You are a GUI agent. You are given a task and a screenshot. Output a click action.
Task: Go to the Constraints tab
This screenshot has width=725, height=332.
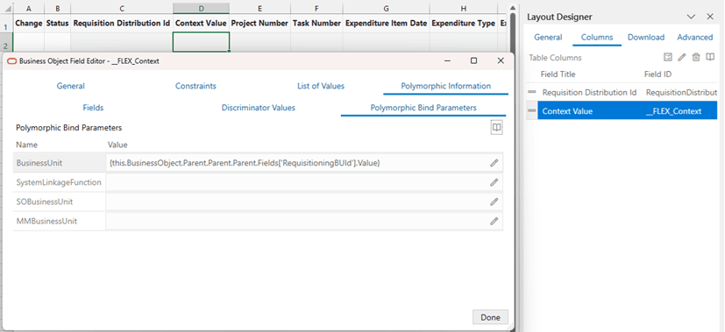(195, 86)
